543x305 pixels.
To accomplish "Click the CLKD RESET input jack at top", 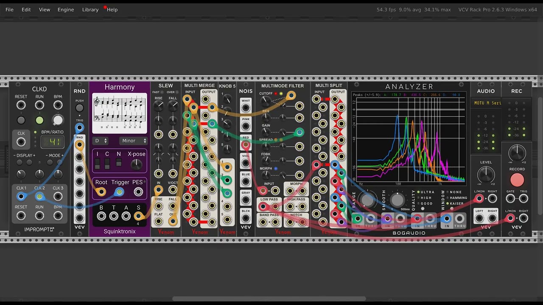I will click(21, 105).
